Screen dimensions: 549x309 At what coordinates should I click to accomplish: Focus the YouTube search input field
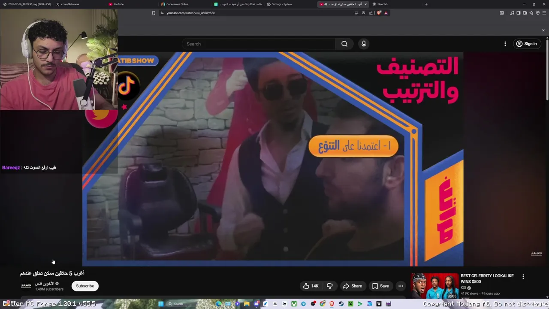tap(259, 44)
